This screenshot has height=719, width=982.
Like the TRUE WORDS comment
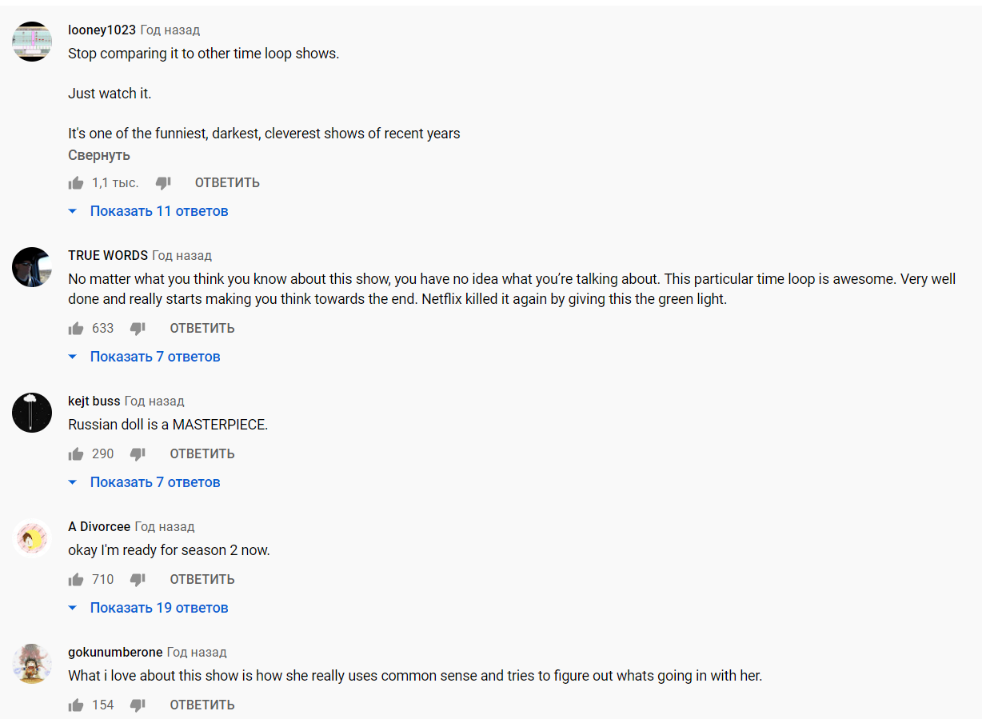[x=76, y=329]
